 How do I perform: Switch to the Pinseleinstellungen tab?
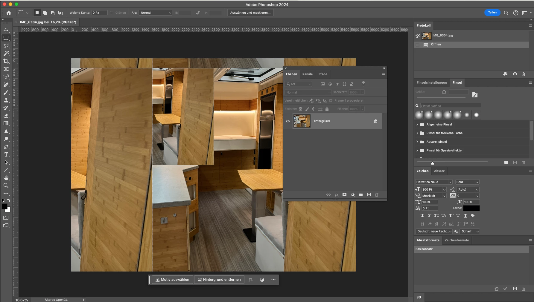431,83
